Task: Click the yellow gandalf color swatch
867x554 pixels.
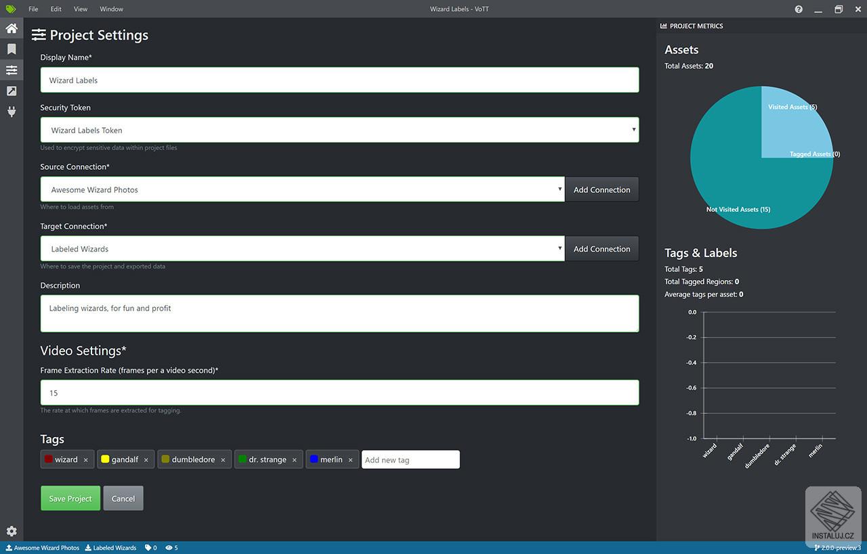Action: tap(105, 459)
